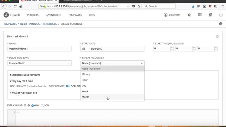Viewport: 226px width, 127px height.
Task: Open the browser library icon
Action: pyautogui.click(x=199, y=6)
